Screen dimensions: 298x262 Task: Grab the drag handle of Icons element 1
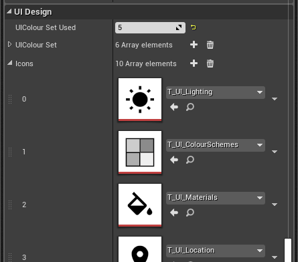10,152
